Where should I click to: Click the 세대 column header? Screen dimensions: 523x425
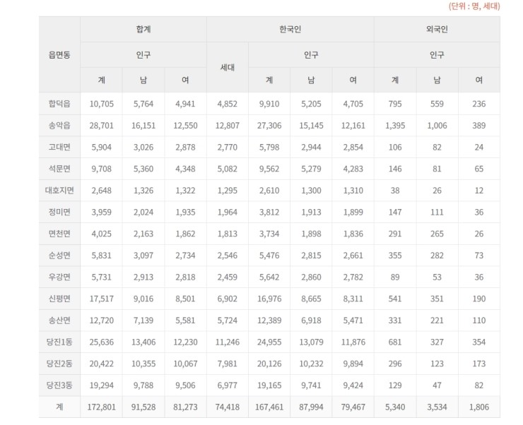click(228, 67)
